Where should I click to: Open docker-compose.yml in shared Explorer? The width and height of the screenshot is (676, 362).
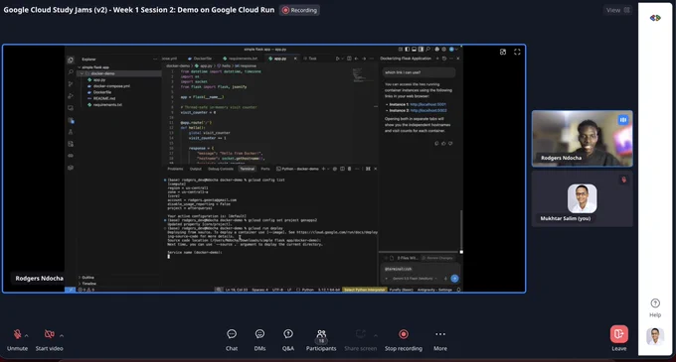[111, 86]
